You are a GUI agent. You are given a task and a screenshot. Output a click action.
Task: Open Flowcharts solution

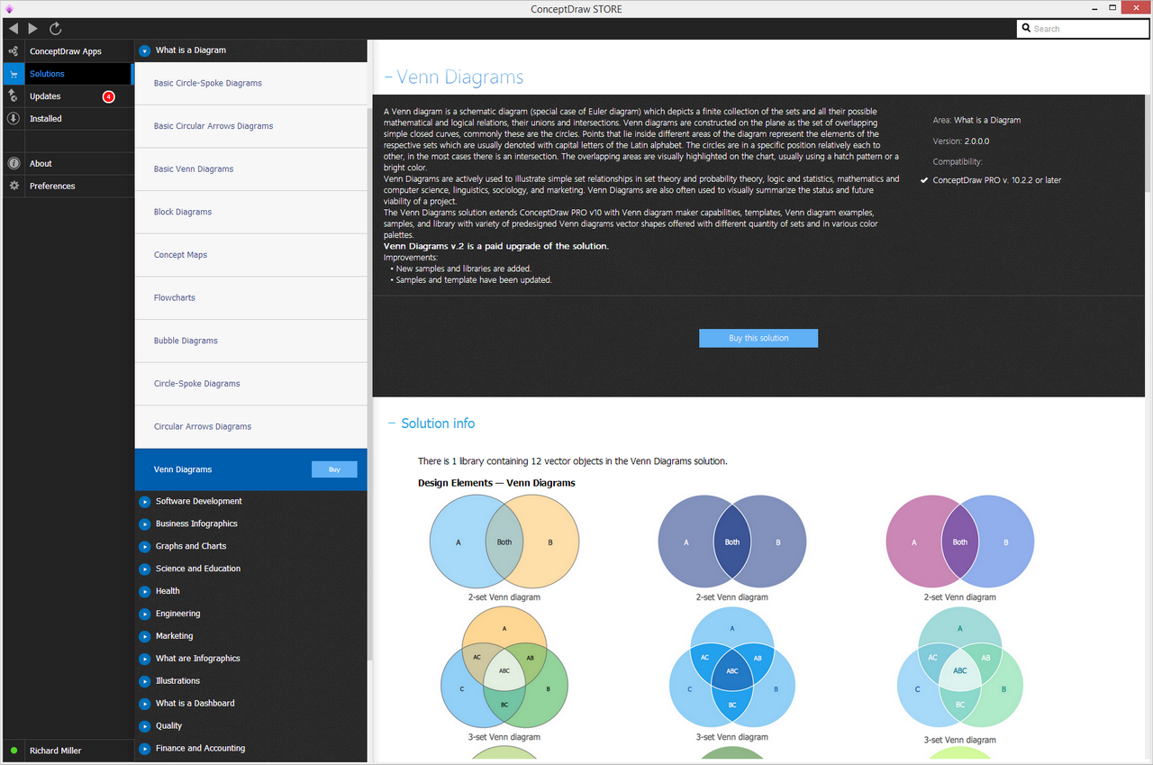[251, 298]
